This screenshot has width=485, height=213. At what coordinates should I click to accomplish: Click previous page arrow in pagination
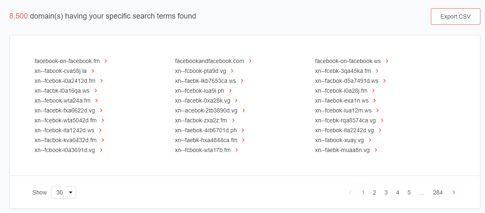(x=350, y=192)
